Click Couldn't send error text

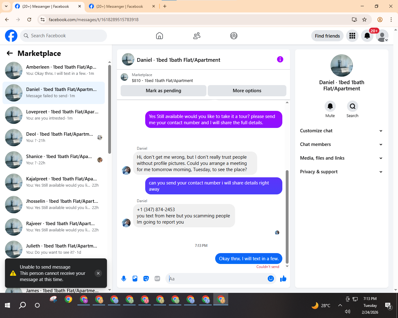click(268, 267)
